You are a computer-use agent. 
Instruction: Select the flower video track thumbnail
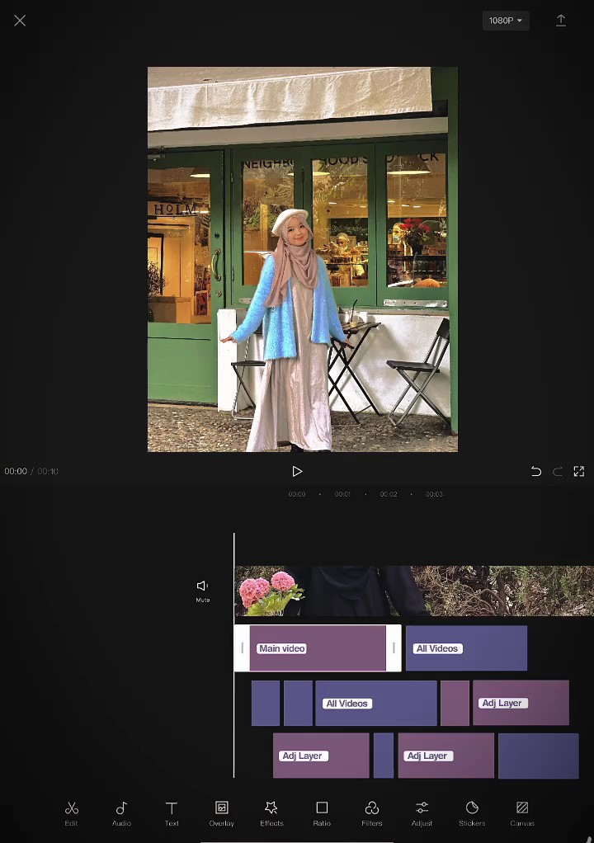(x=269, y=591)
